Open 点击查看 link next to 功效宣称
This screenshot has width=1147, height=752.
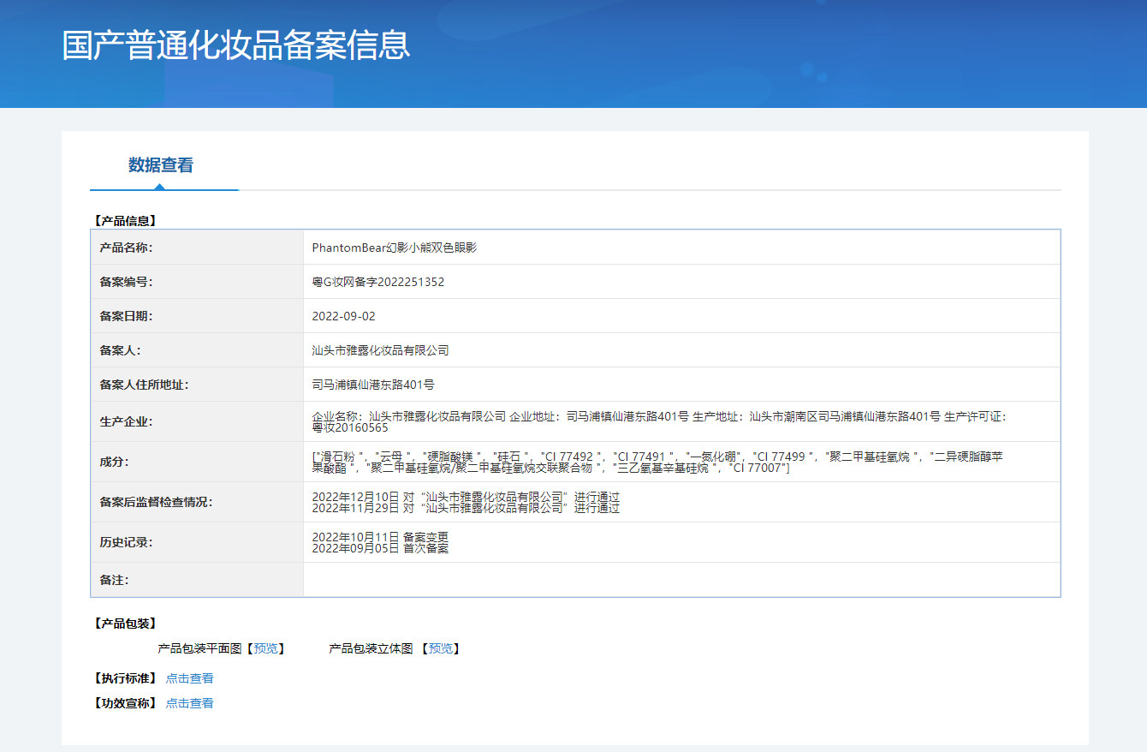pos(189,703)
